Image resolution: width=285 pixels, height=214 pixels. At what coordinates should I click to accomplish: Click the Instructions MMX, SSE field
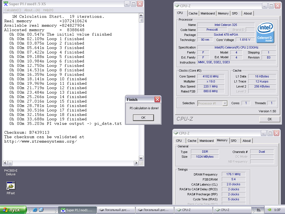237,62
